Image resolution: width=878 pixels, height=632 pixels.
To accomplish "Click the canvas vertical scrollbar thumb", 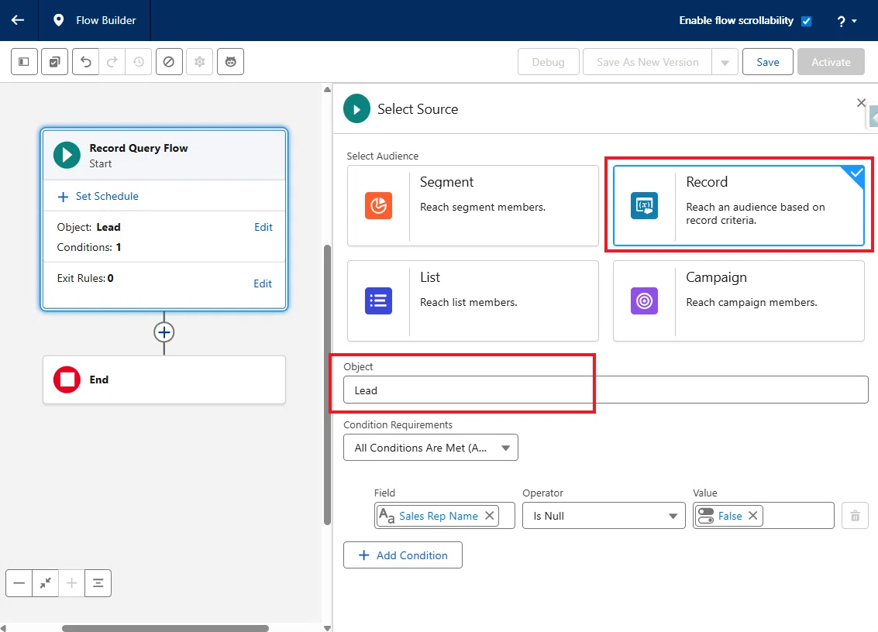I will pyautogui.click(x=328, y=385).
